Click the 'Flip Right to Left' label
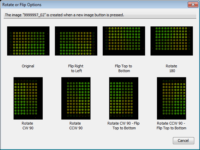The width and height of the screenshot is (200, 150). (x=76, y=68)
